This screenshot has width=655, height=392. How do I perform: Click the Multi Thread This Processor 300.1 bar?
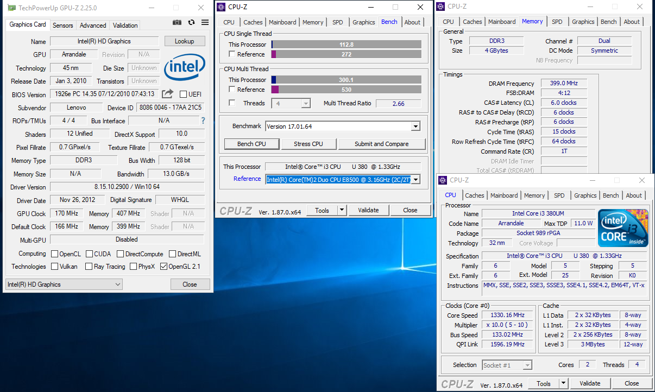[x=347, y=80]
